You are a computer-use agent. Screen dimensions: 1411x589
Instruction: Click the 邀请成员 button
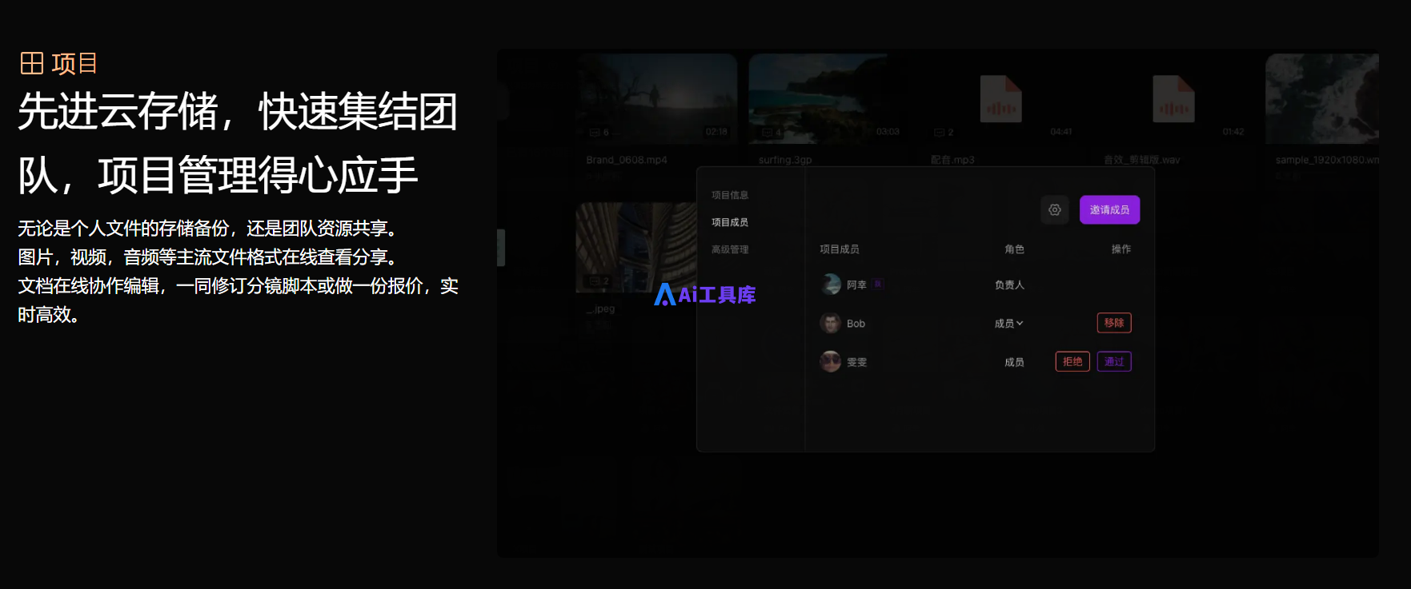tap(1109, 209)
